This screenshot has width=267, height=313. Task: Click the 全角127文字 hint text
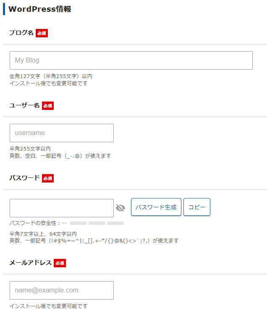(51, 76)
